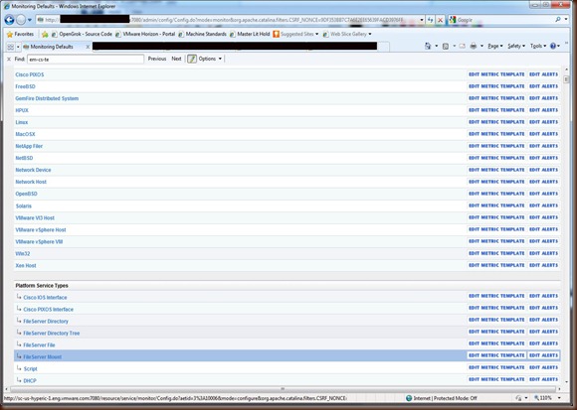The width and height of the screenshot is (577, 410).
Task: Open the zoom level dropdown arrow
Action: (559, 398)
